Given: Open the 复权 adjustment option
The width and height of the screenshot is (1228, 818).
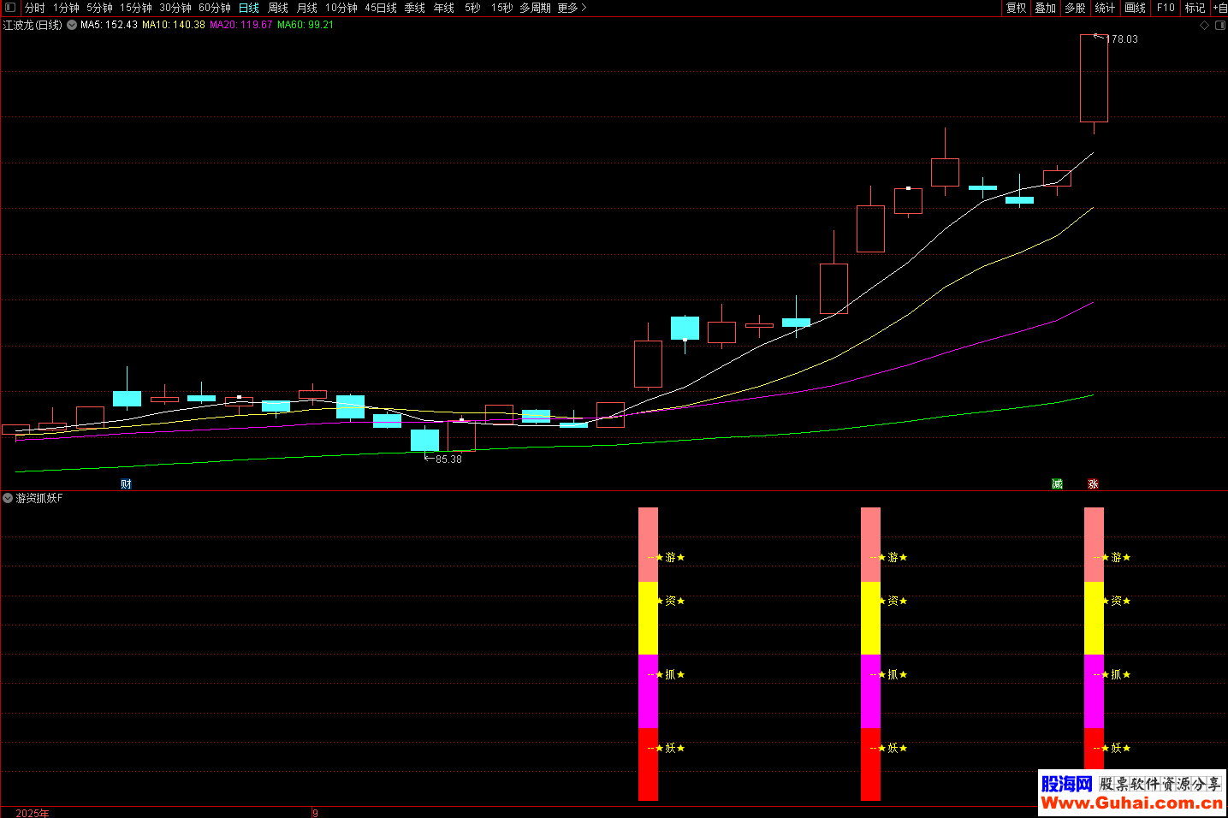Looking at the screenshot, I should [1016, 8].
